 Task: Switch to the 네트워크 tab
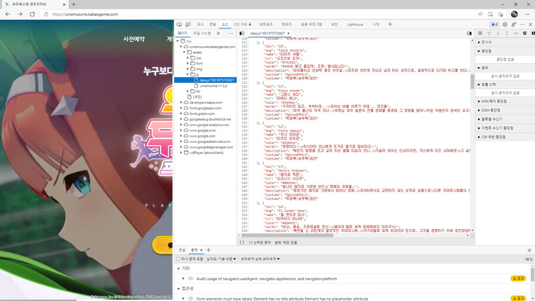pyautogui.click(x=266, y=24)
